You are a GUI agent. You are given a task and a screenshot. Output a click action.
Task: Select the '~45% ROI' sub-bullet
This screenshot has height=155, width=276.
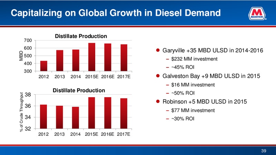(183, 67)
